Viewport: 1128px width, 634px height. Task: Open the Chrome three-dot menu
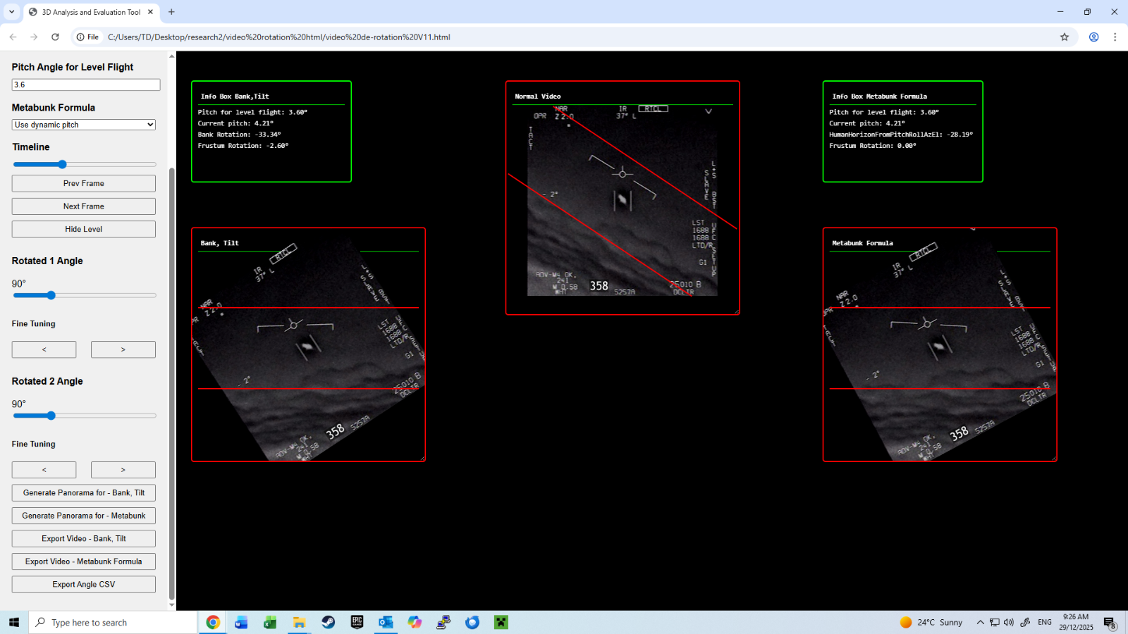tap(1115, 37)
